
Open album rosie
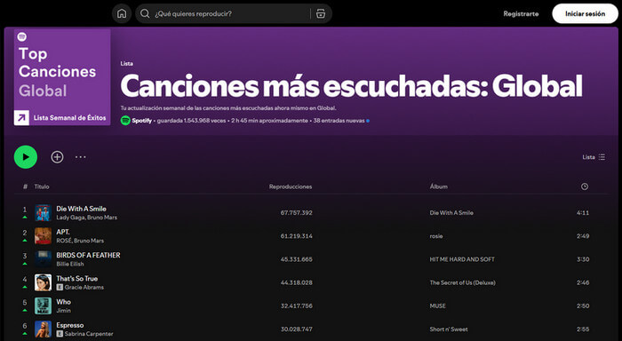[x=436, y=236]
